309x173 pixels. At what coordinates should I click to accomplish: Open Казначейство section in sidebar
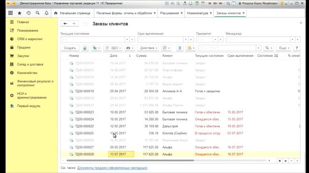(x=27, y=73)
